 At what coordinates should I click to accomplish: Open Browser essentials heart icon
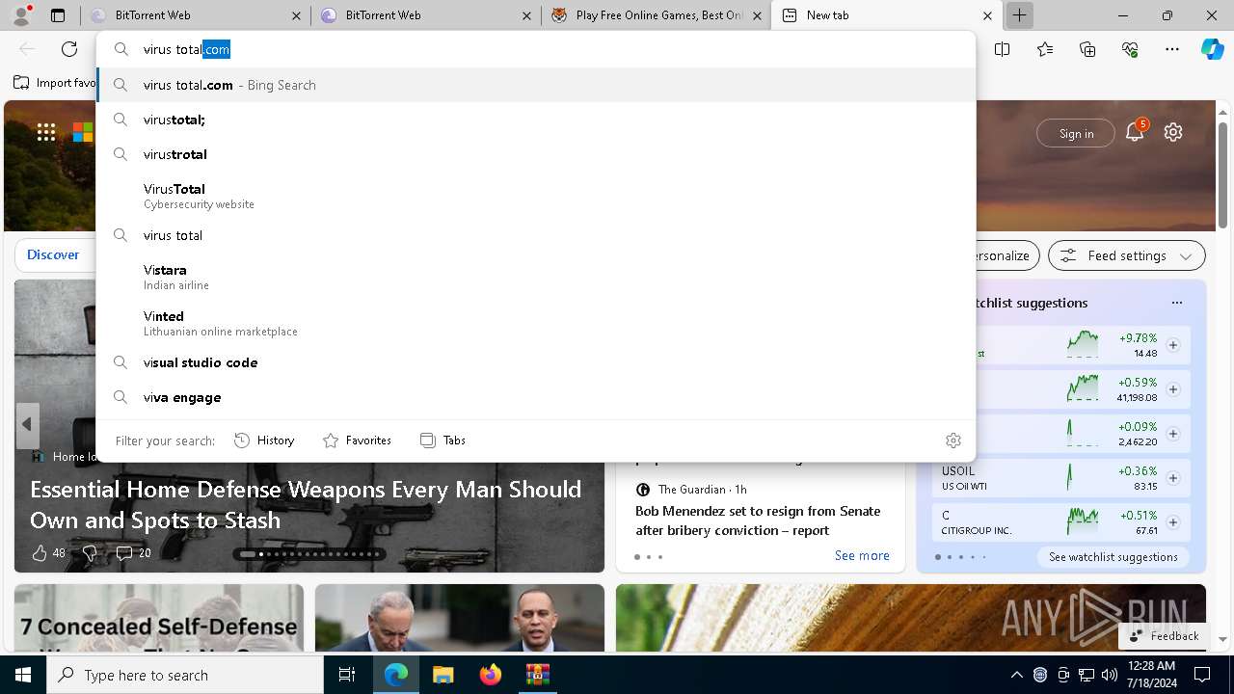coord(1130,49)
